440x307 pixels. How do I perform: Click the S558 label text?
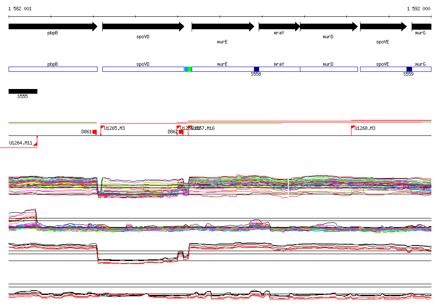click(x=256, y=74)
